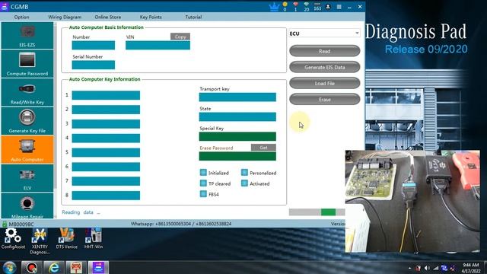Open the ELV sidebar module

[27, 178]
